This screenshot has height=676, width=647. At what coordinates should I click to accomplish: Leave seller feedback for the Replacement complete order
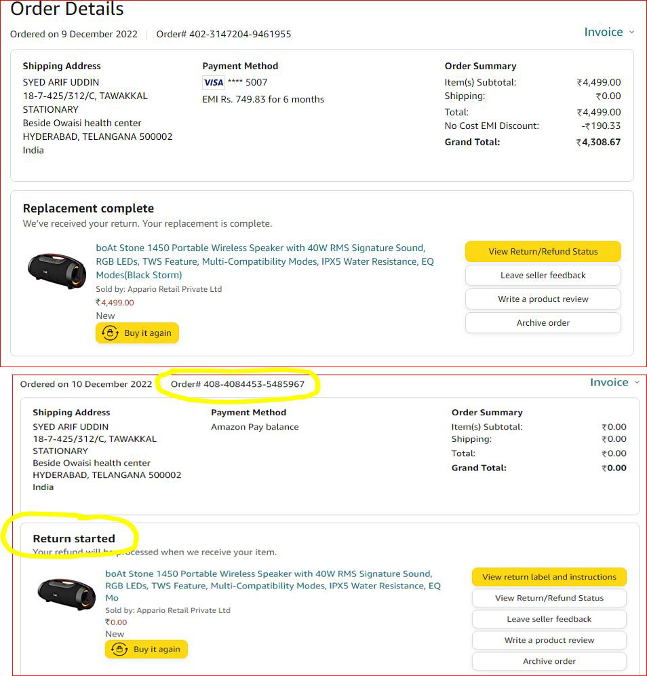543,275
